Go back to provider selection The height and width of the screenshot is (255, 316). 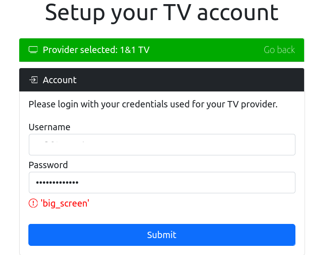[279, 50]
